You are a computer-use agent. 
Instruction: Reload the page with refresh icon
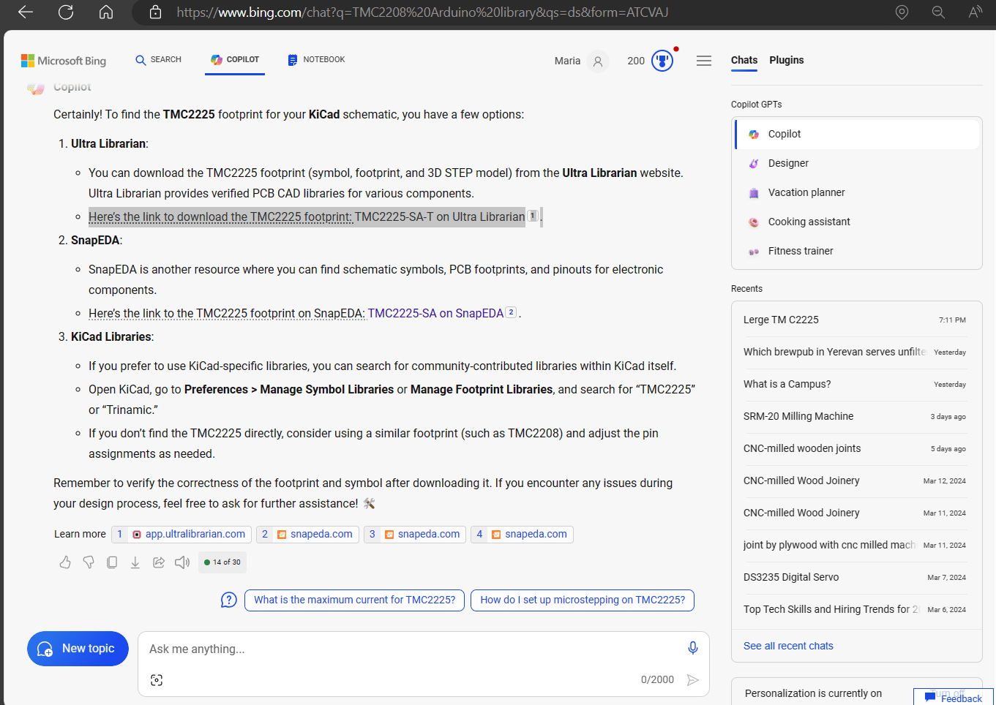tap(66, 12)
